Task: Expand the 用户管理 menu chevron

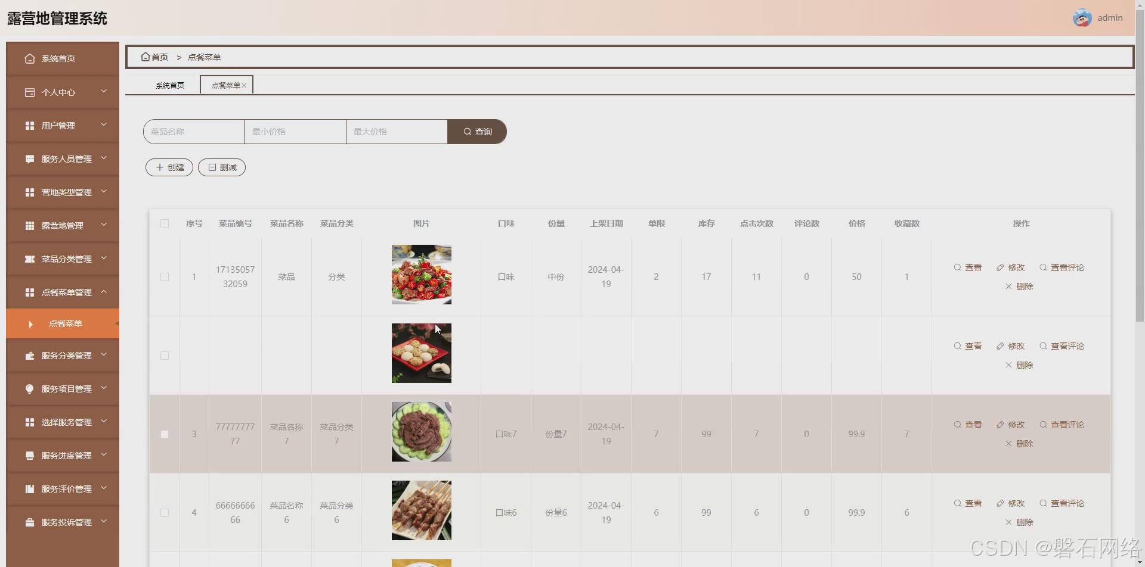Action: [x=104, y=124]
